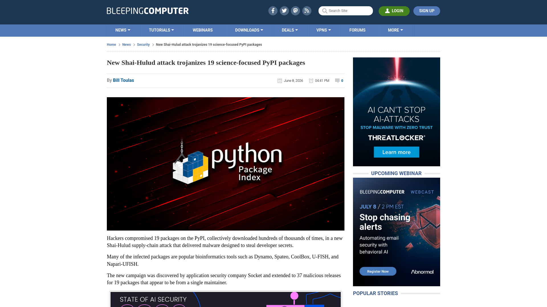Expand the Tutorials dropdown menu
Image resolution: width=547 pixels, height=307 pixels.
(162, 30)
